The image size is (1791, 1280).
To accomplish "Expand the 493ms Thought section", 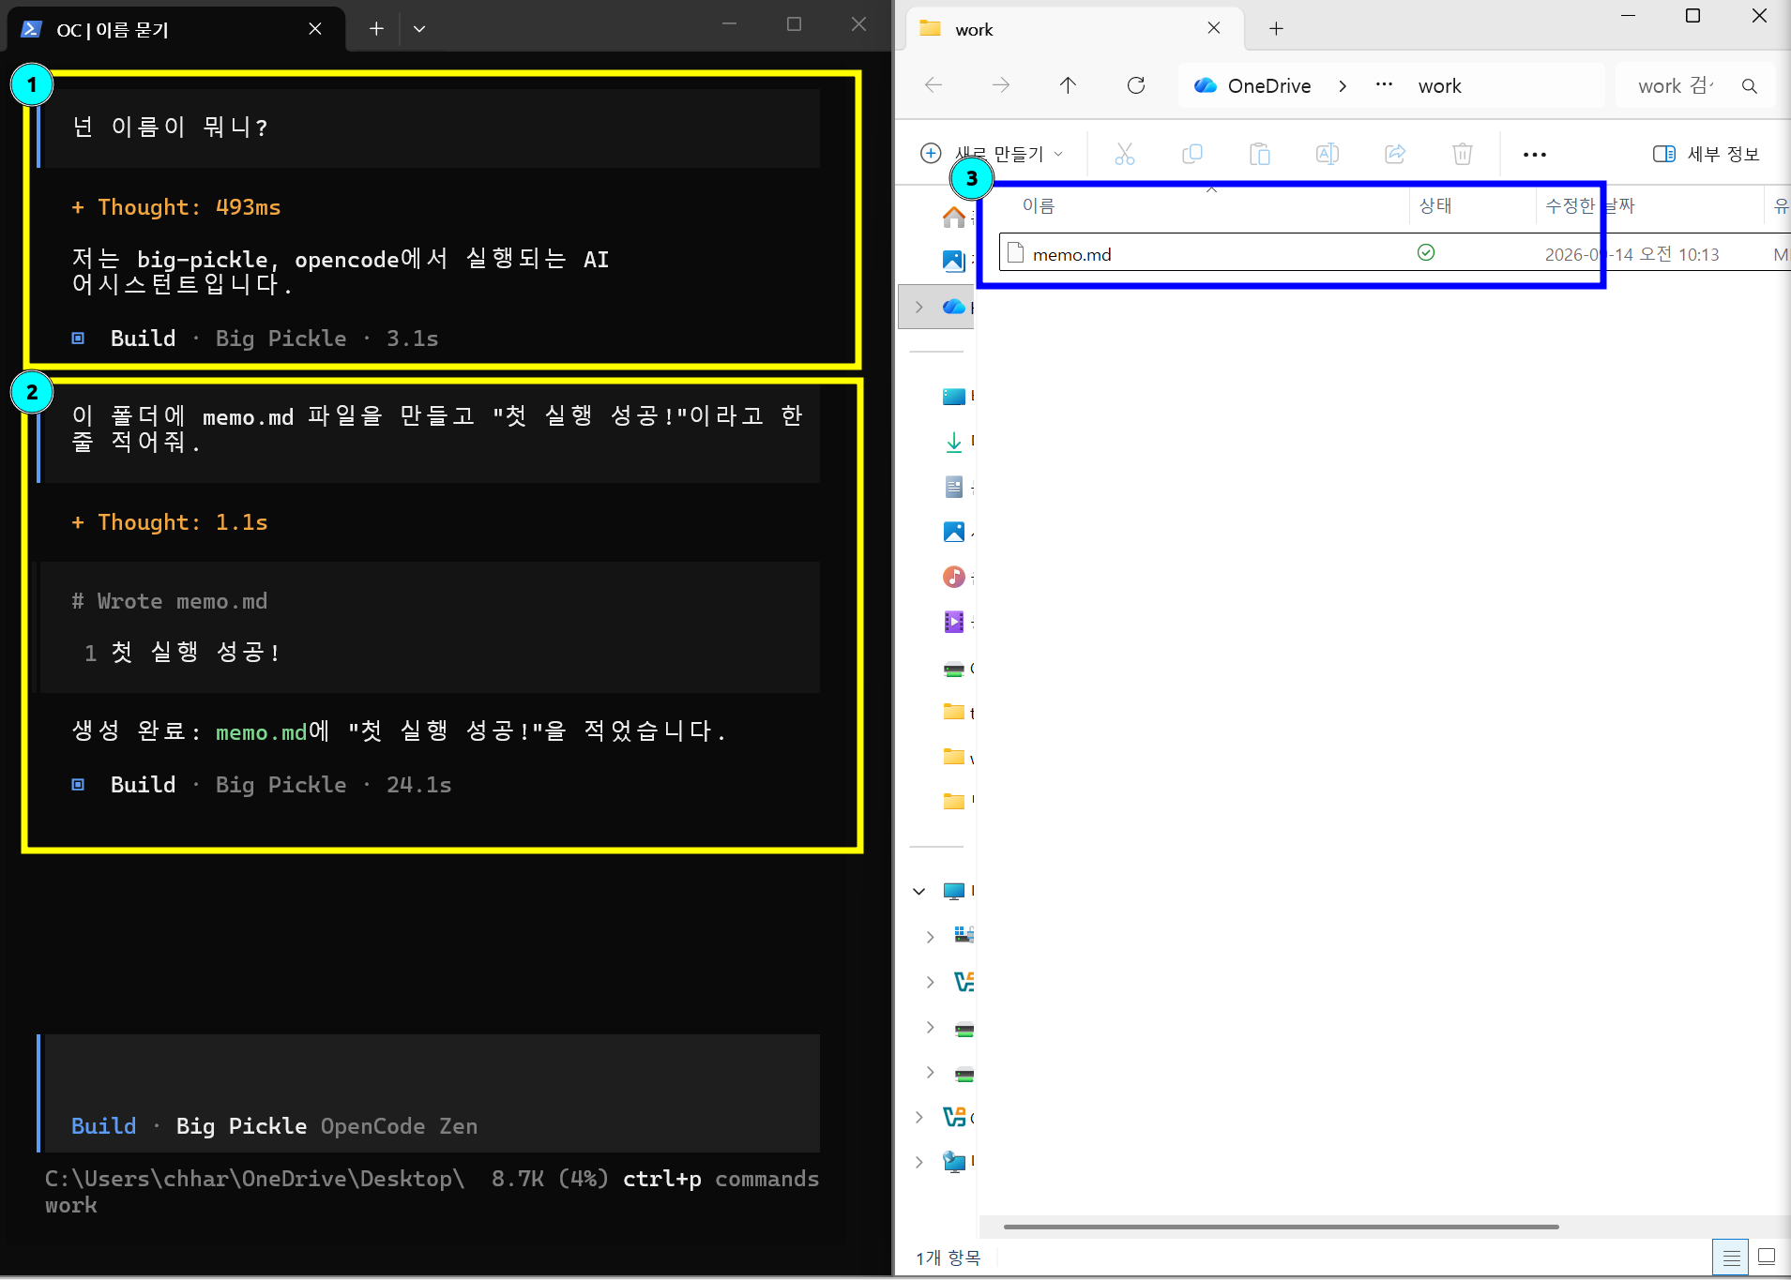I will (175, 207).
